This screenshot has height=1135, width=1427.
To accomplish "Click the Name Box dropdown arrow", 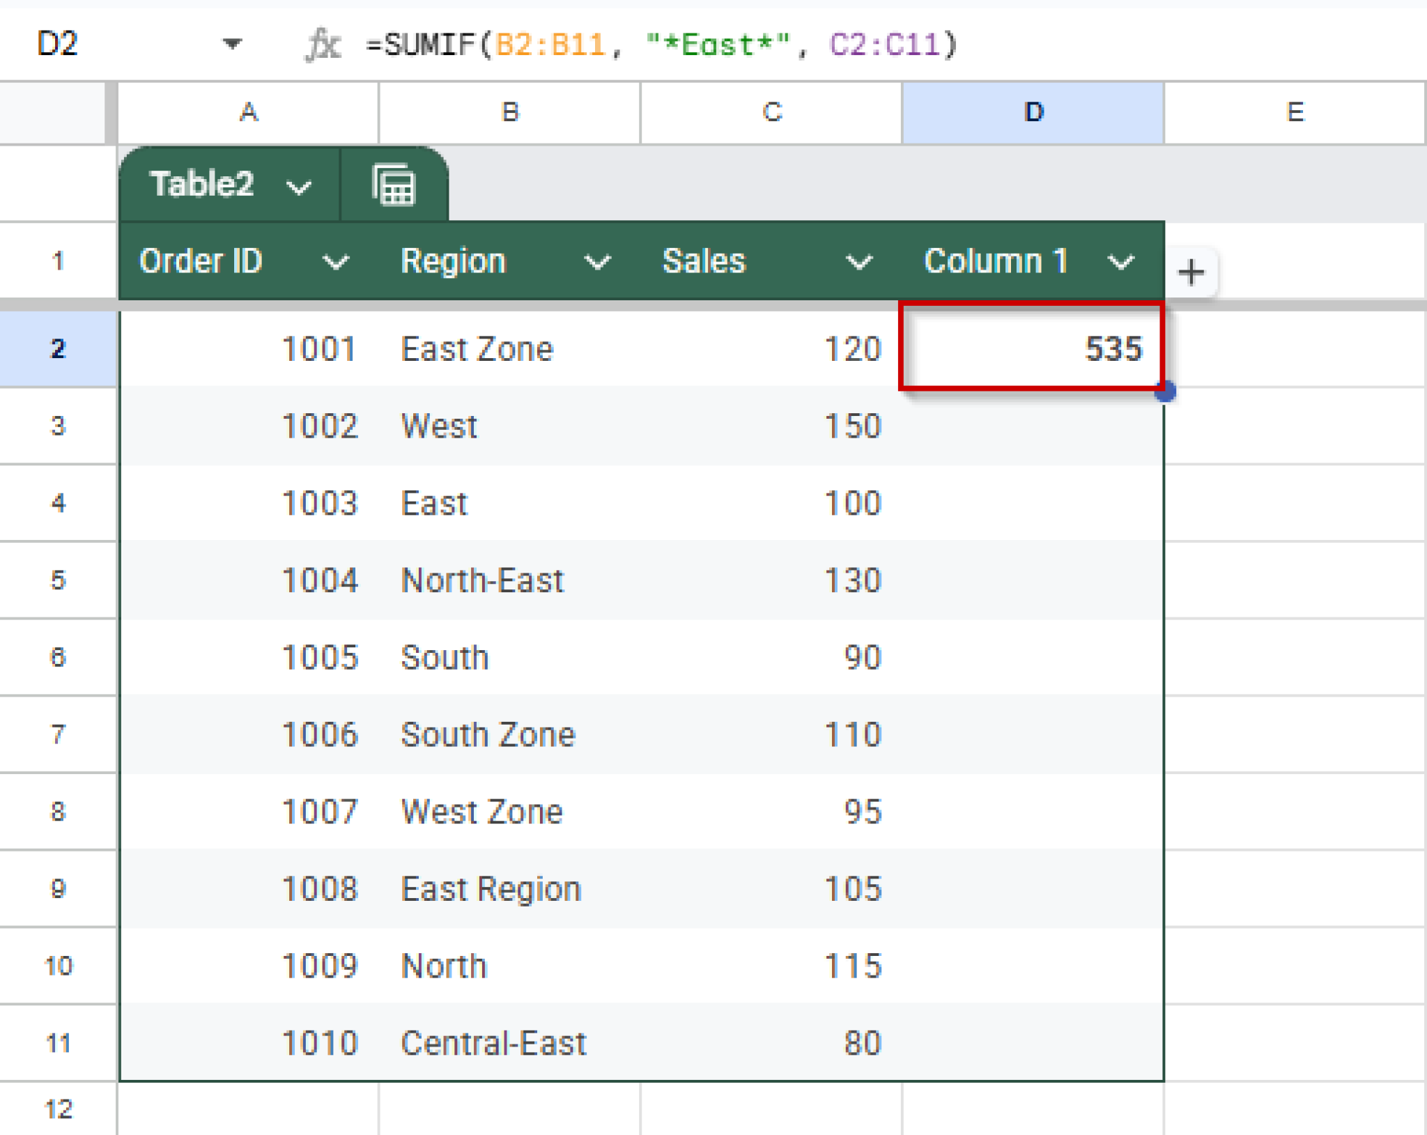I will [233, 44].
